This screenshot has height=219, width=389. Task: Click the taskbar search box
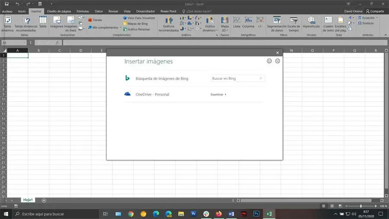[55, 214]
